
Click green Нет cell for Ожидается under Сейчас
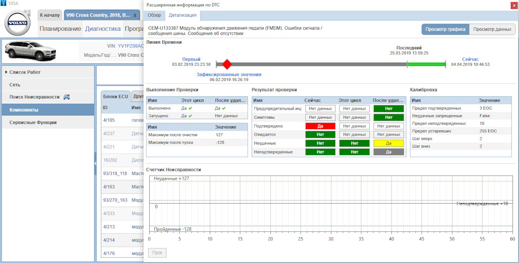pos(321,134)
